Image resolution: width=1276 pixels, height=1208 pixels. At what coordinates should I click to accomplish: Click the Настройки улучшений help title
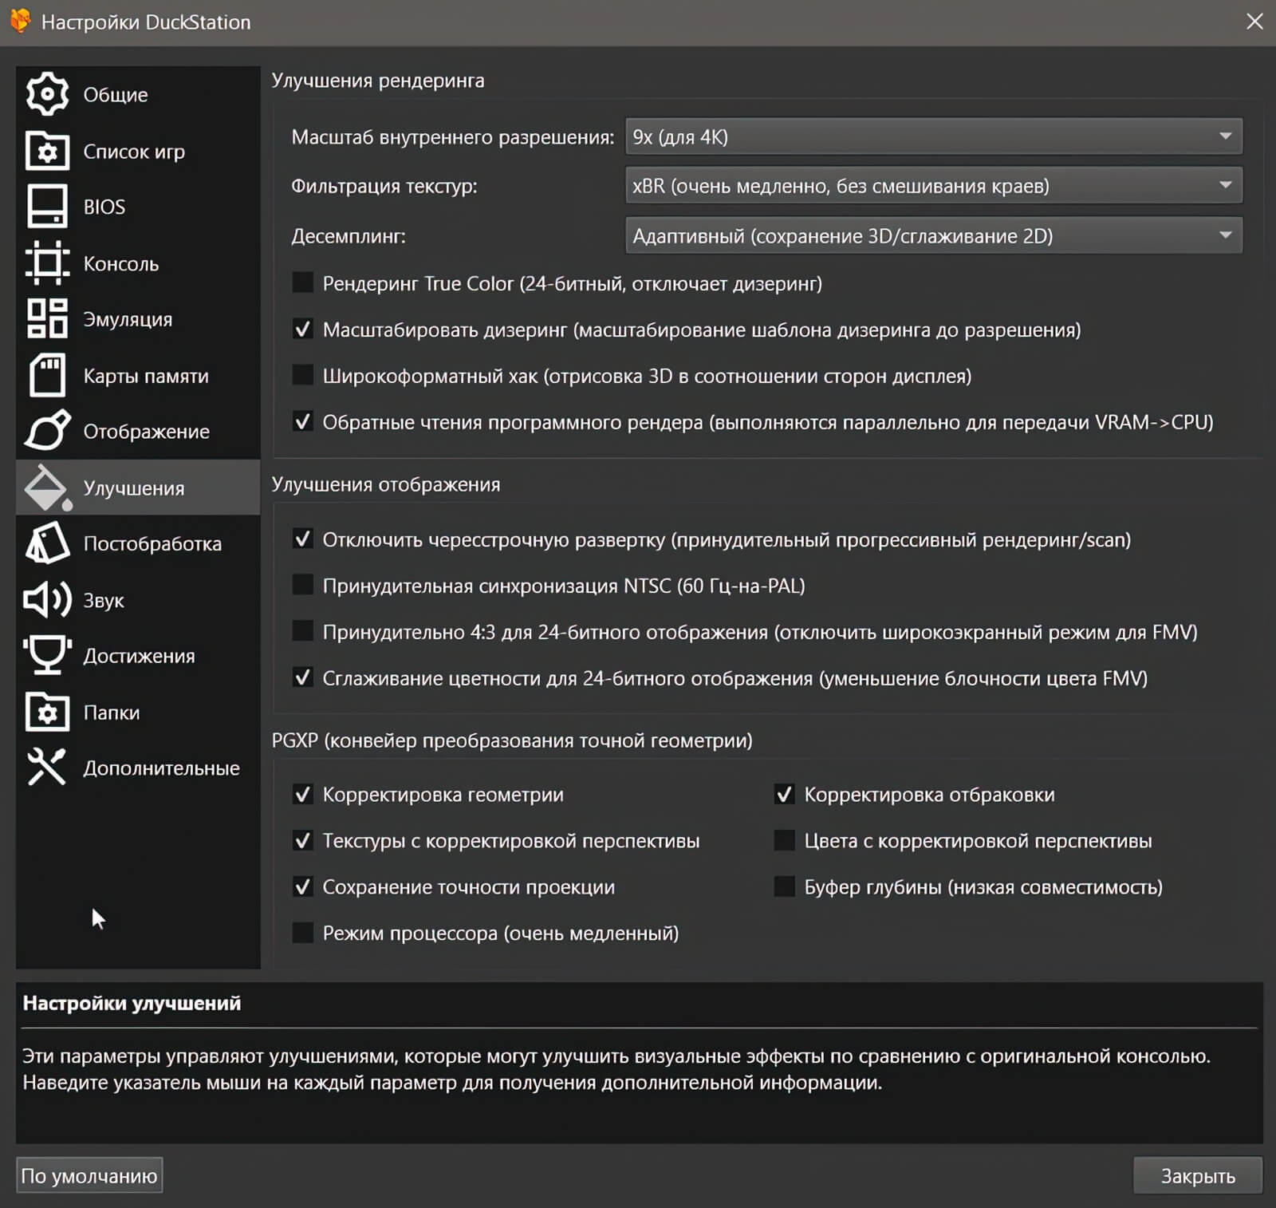point(132,1003)
